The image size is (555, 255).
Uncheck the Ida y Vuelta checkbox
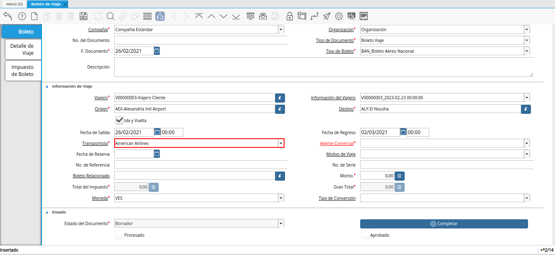tap(120, 120)
